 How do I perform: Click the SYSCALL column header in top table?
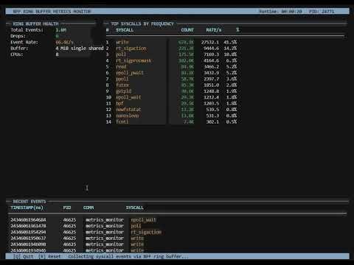click(125, 30)
